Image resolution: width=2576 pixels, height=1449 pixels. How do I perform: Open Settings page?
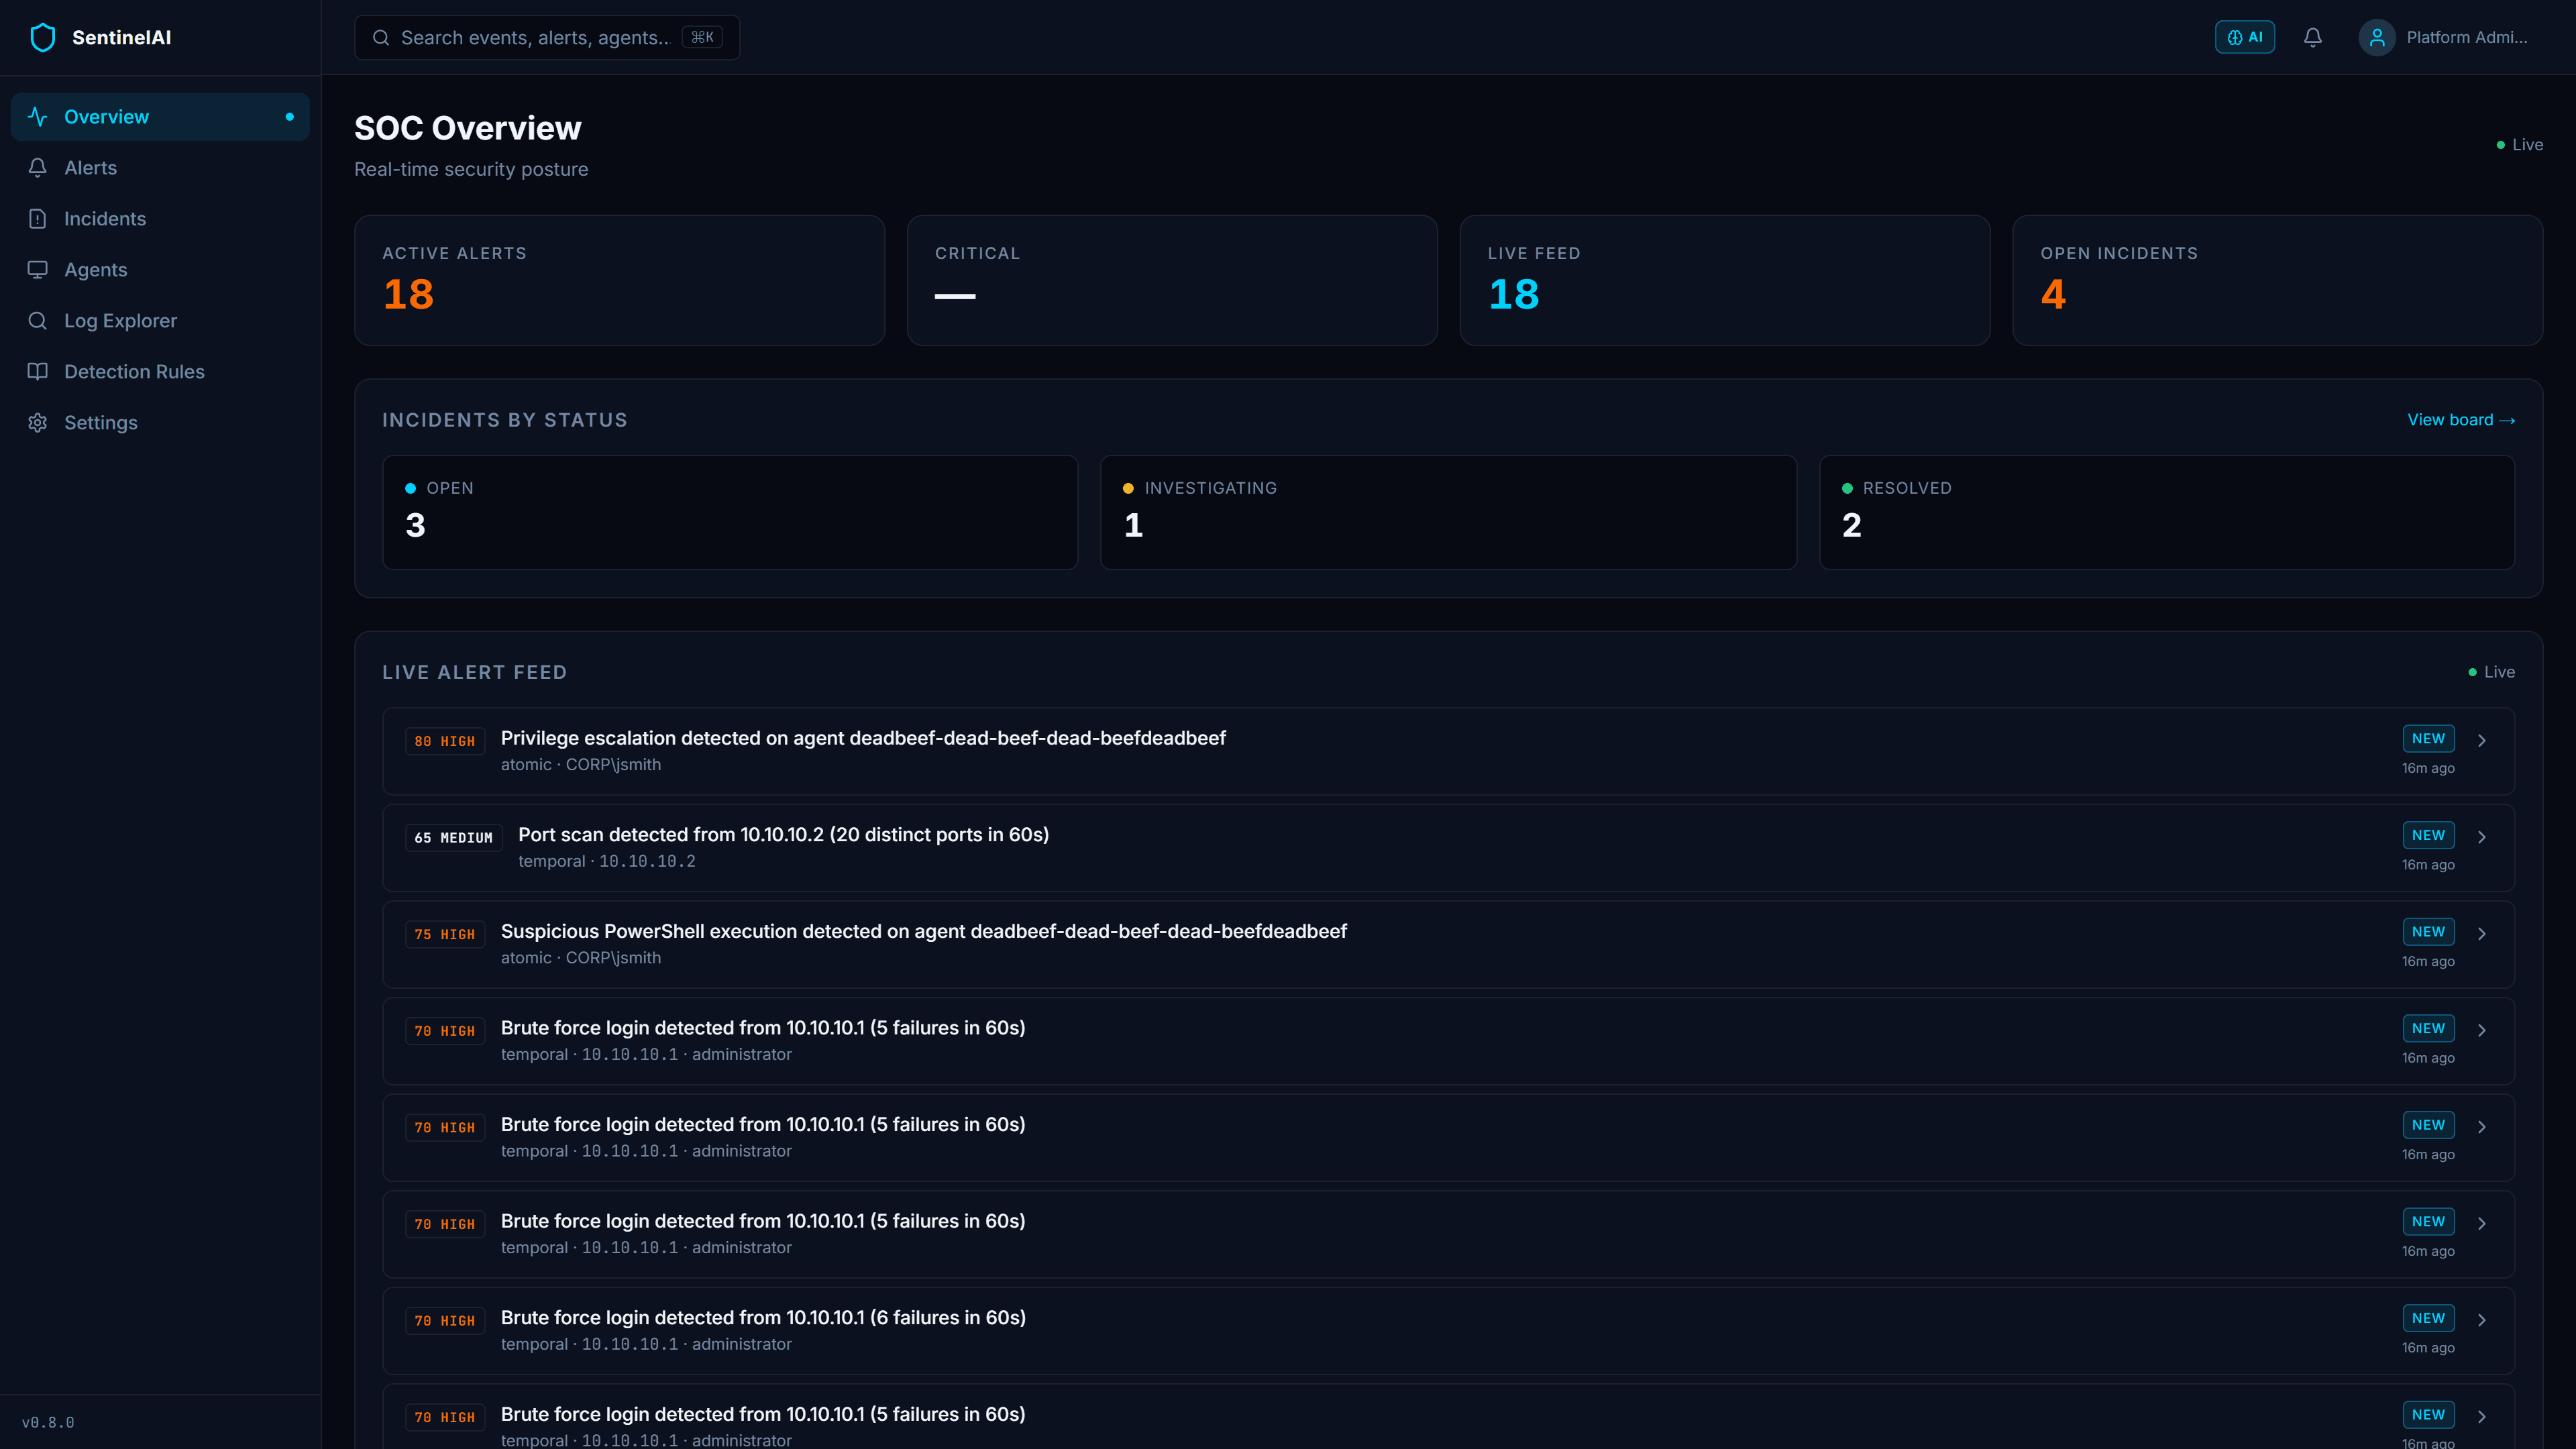coord(160,423)
